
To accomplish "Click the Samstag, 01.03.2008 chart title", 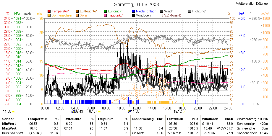I will click(137, 4).
